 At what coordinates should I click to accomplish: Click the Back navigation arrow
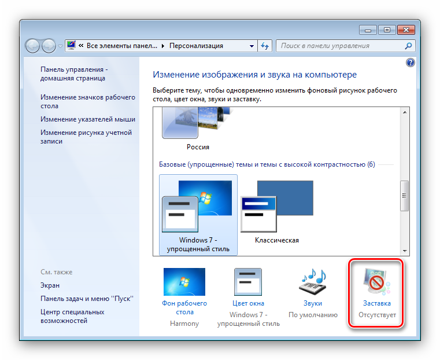(32, 46)
